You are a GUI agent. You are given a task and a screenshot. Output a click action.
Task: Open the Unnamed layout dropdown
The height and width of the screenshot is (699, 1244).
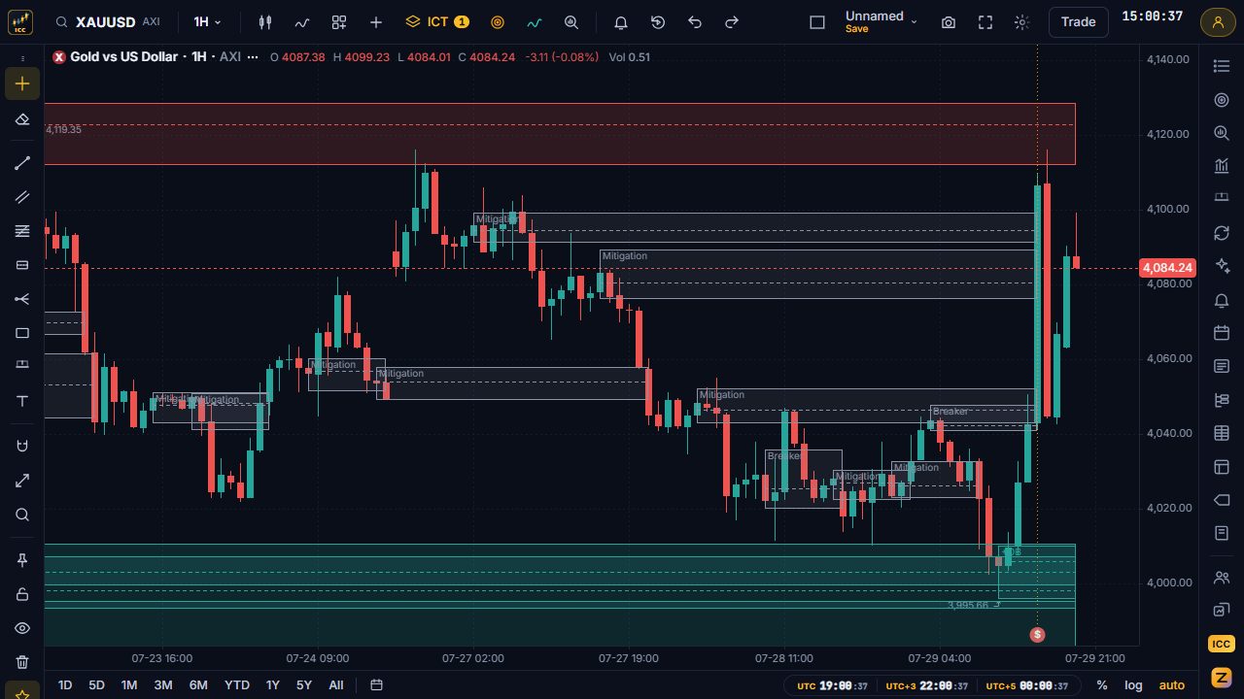click(x=881, y=16)
